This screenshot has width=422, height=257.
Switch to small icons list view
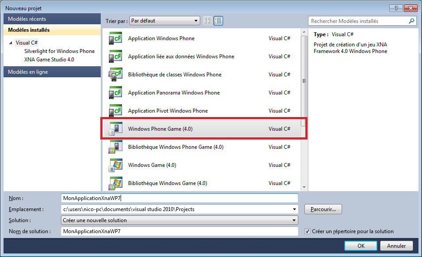(208, 21)
